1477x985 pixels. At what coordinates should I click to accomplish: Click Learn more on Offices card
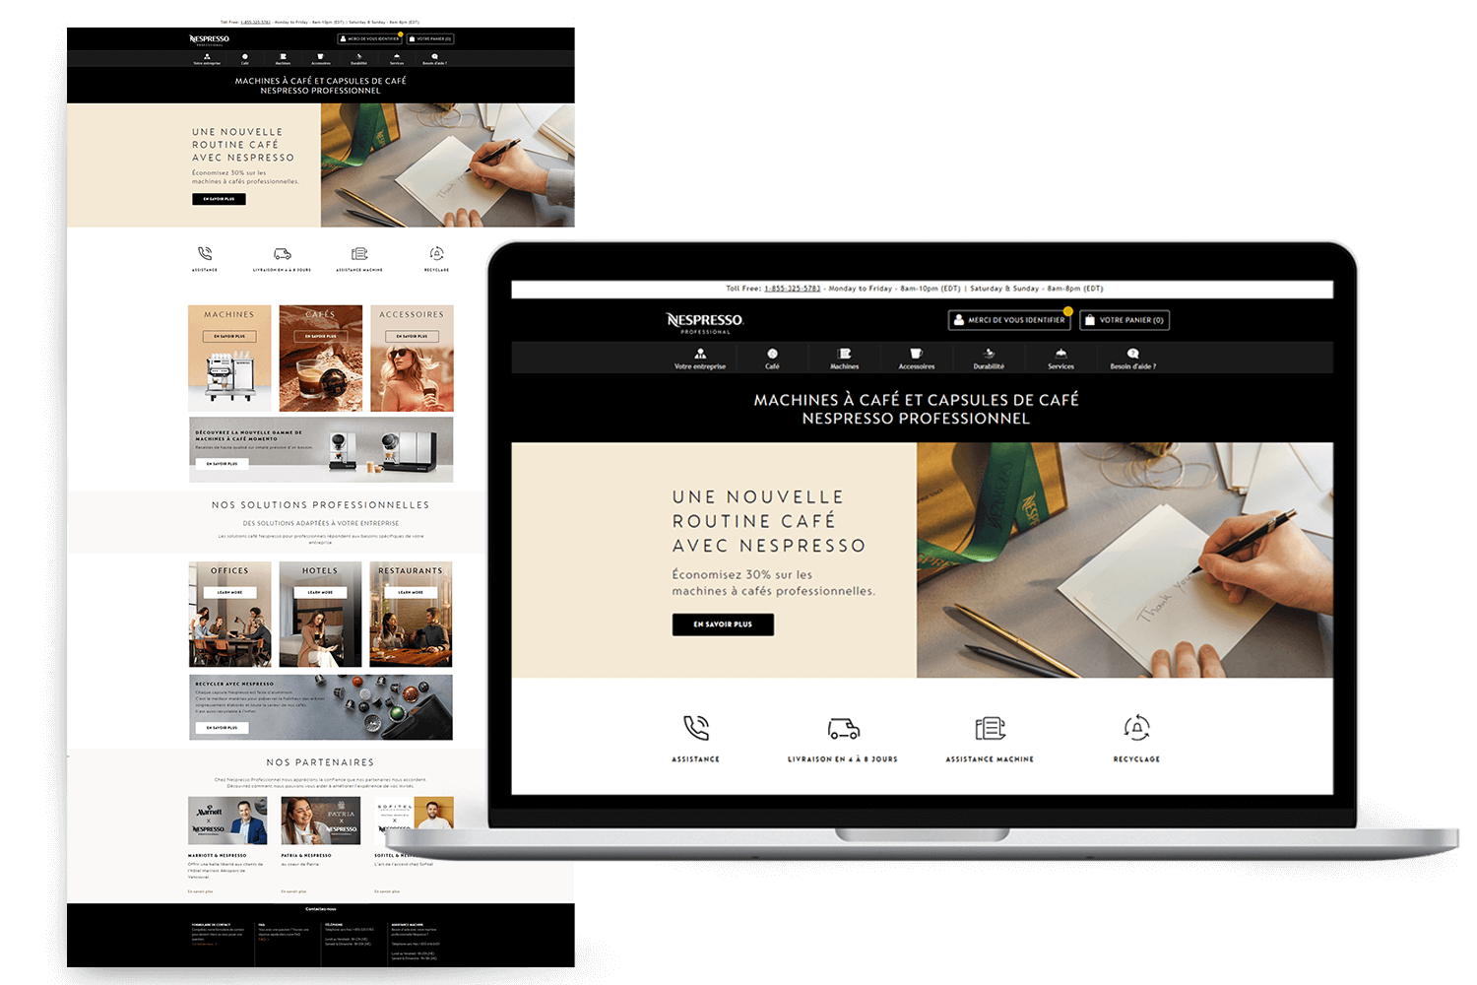(229, 592)
